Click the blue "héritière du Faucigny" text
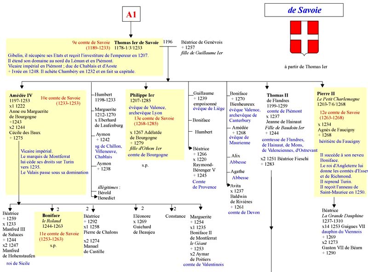The image size is (368, 272). tap(339, 141)
